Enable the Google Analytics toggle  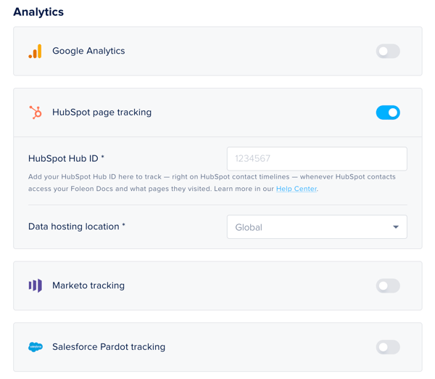[x=388, y=51]
